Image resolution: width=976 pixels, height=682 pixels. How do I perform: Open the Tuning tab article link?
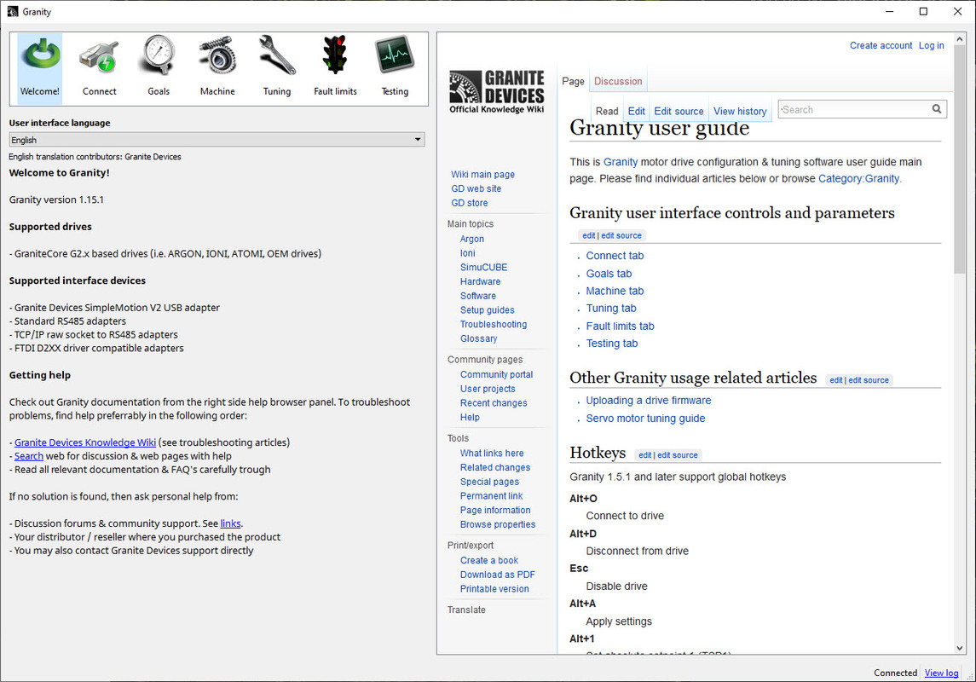610,309
